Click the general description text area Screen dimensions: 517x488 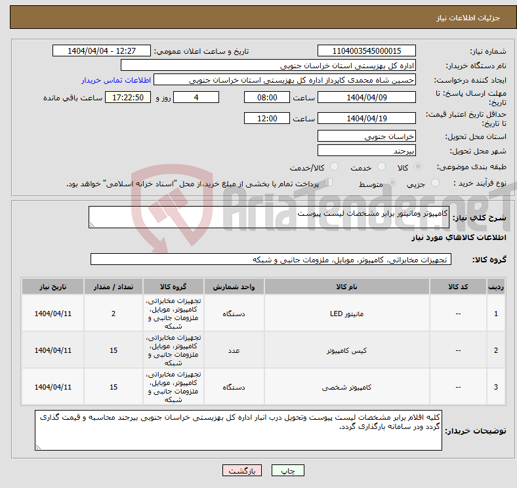[269, 217]
